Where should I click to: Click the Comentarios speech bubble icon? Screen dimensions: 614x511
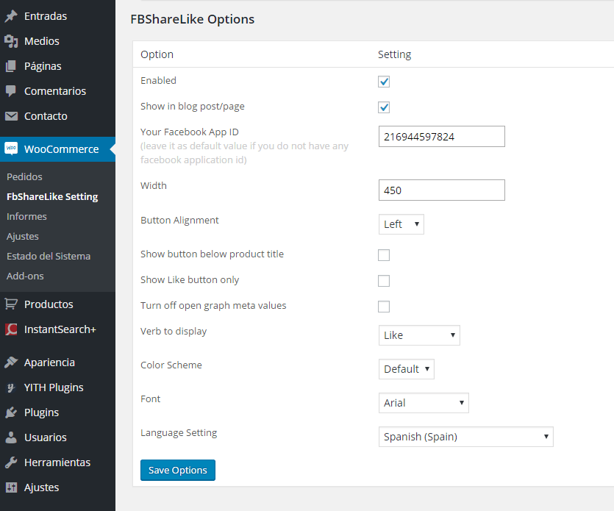click(x=11, y=91)
